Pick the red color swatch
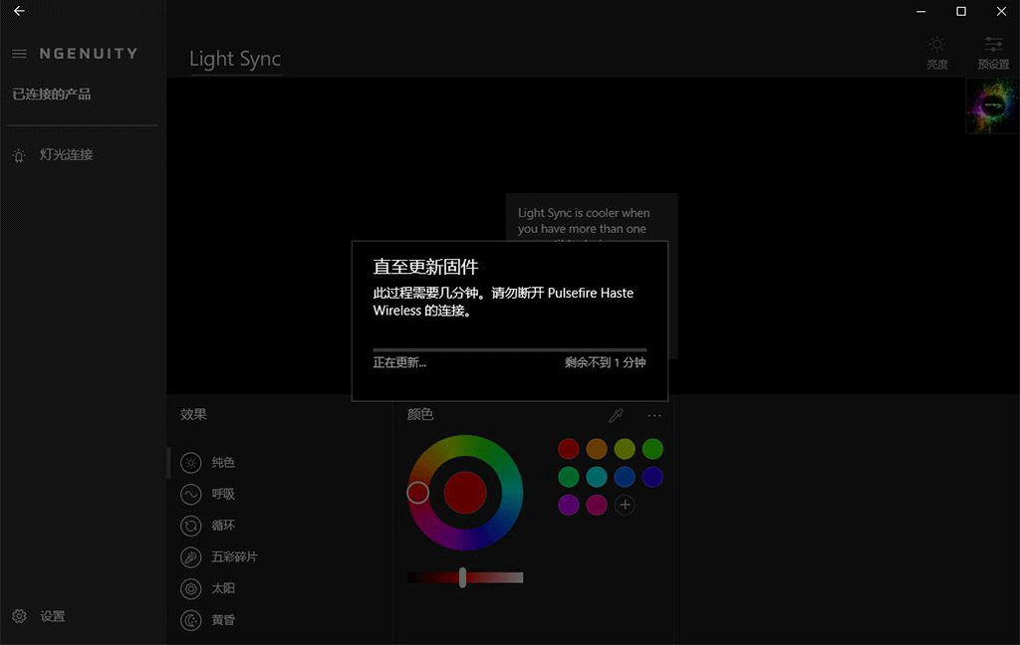Viewport: 1020px width, 645px height. [569, 449]
